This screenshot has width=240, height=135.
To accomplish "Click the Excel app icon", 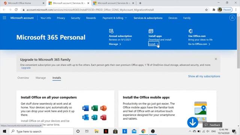I will [94, 108].
